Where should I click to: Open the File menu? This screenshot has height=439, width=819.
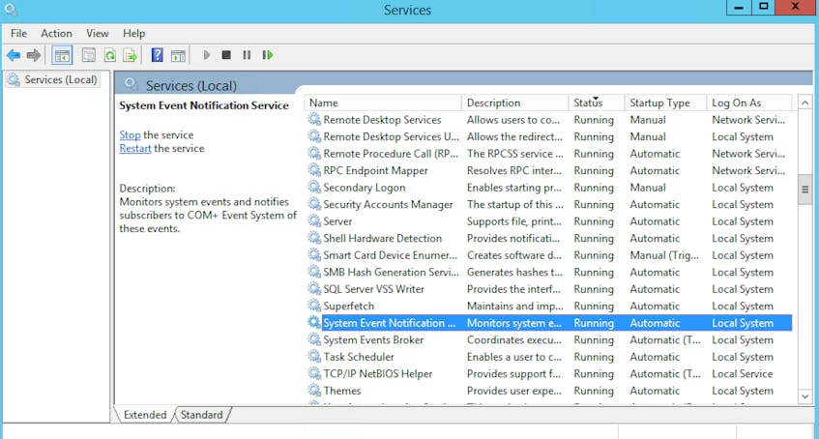point(18,34)
